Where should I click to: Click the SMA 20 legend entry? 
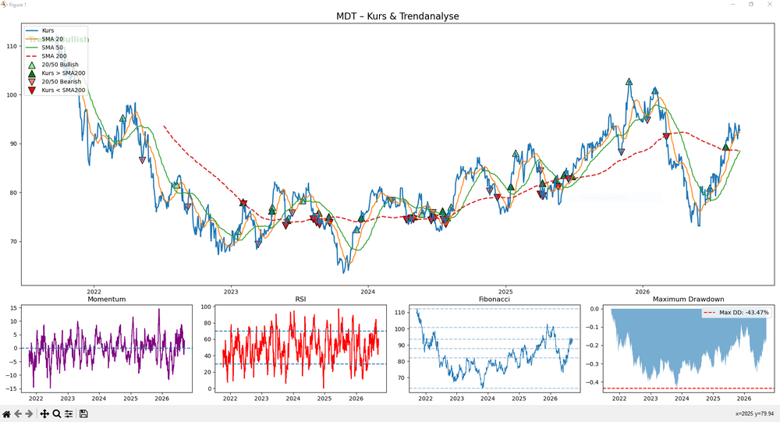pos(52,39)
